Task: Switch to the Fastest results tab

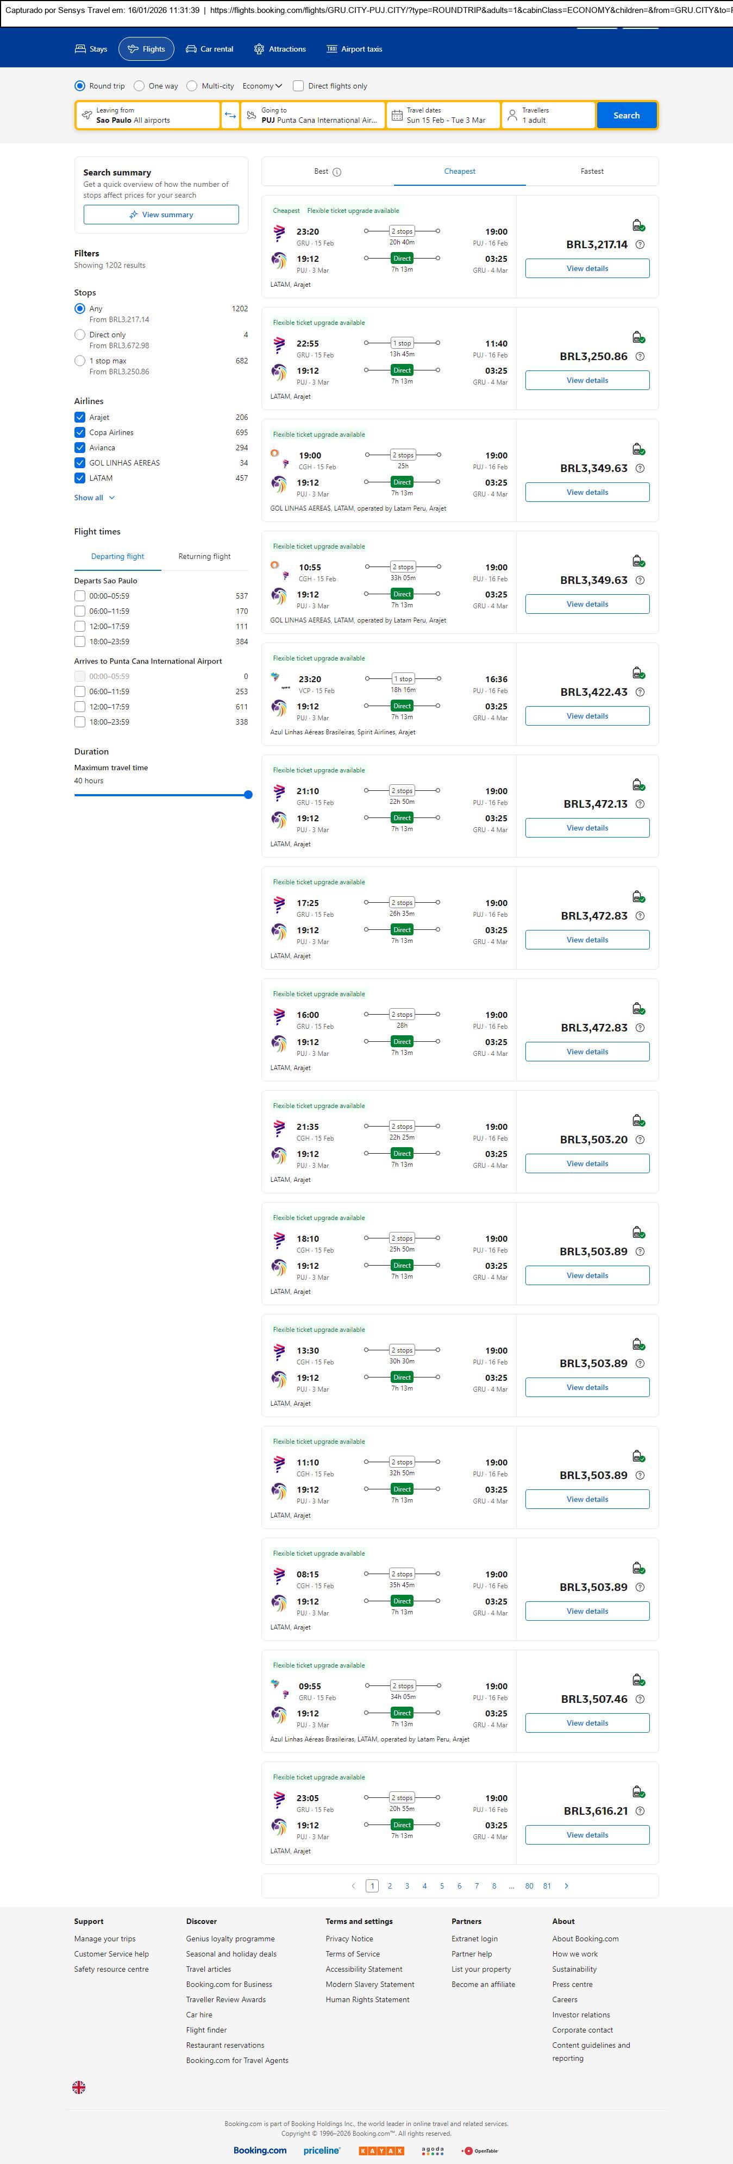Action: 592,172
